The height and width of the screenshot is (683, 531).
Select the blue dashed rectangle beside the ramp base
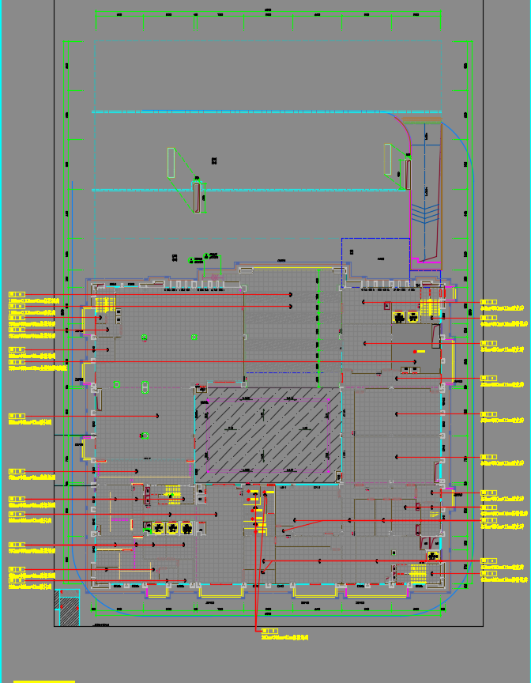tap(375, 262)
